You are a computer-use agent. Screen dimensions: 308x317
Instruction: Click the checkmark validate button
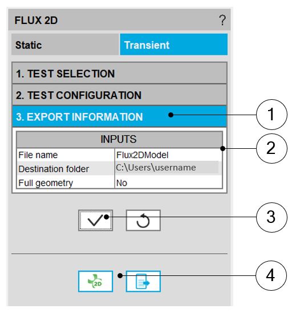(95, 221)
